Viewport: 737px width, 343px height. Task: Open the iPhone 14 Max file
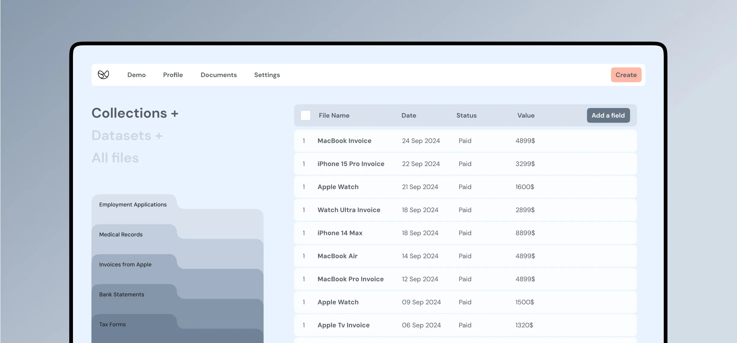tap(340, 233)
